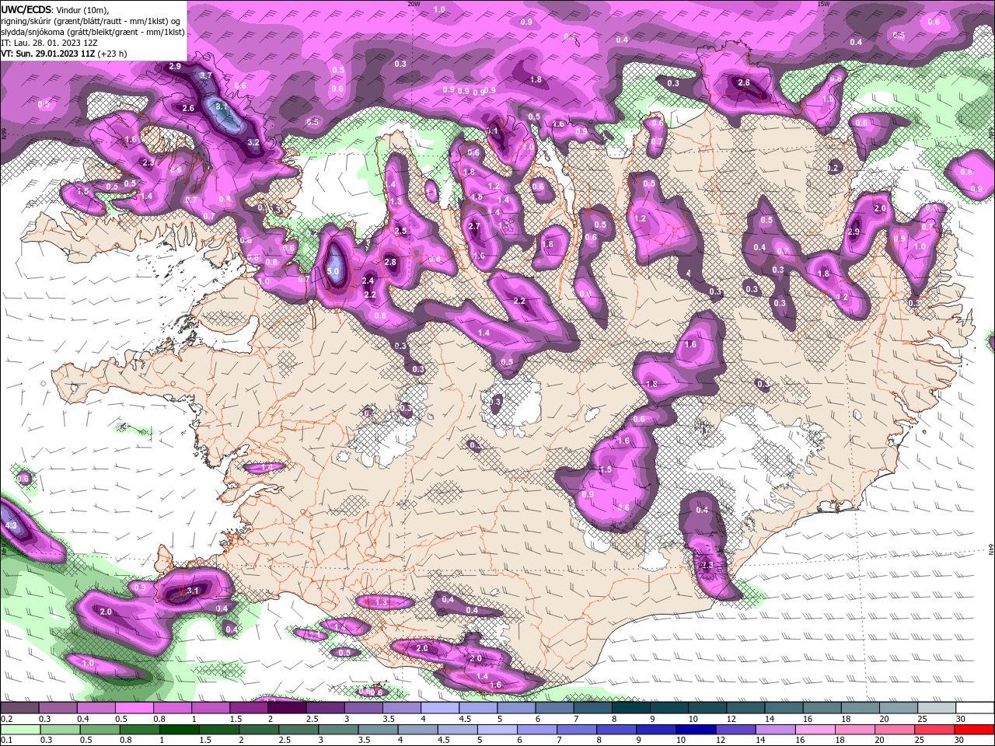Image resolution: width=995 pixels, height=746 pixels.
Task: Click the "2.5" label on the green legend scale
Action: coord(285,740)
